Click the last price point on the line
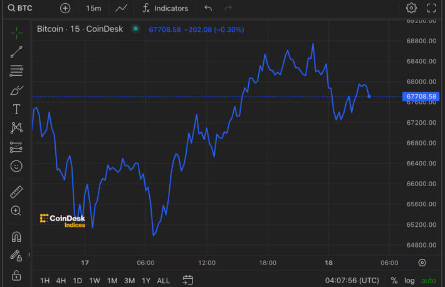 369,97
